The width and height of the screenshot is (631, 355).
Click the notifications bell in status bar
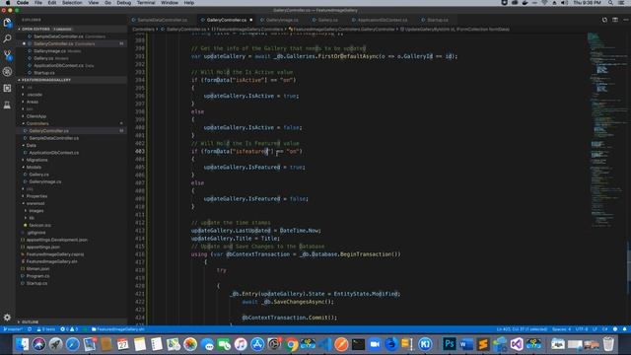(x=624, y=329)
